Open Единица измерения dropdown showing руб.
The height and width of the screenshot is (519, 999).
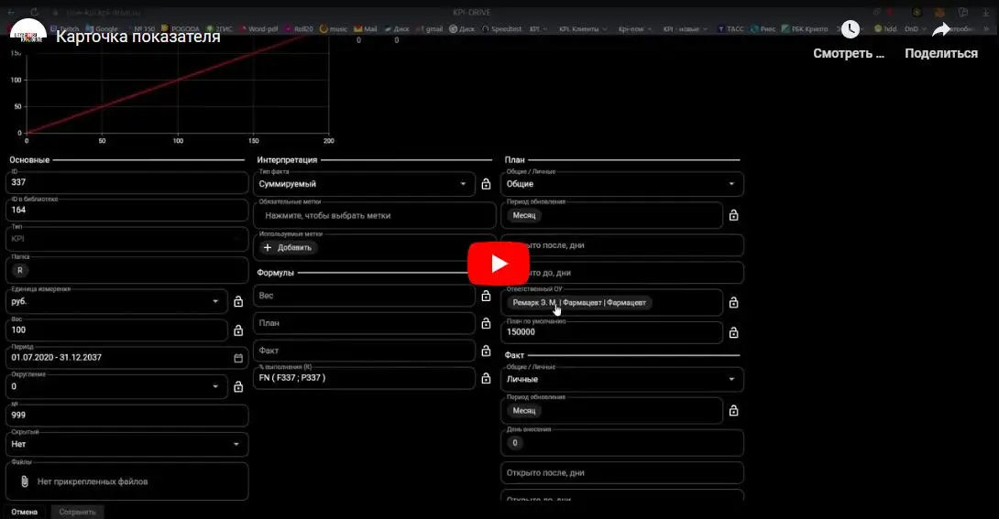click(117, 301)
